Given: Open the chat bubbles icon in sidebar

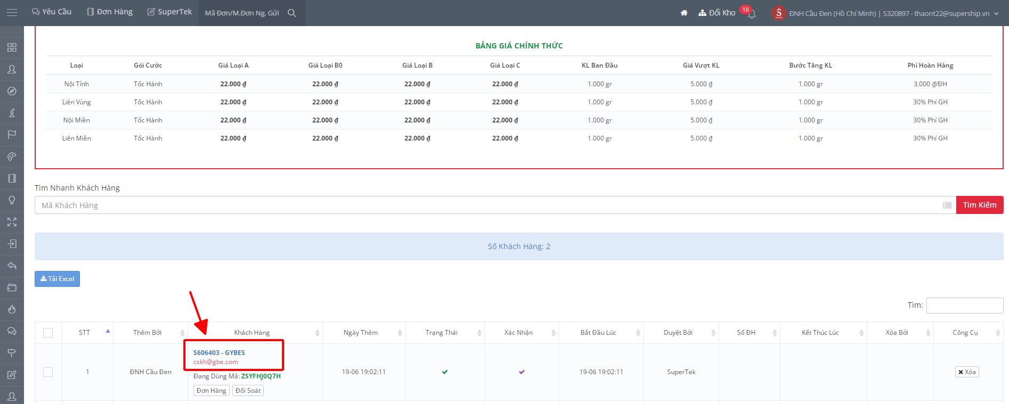Looking at the screenshot, I should click(12, 331).
